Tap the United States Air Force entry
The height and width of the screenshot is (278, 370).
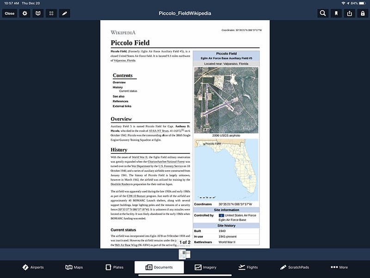coord(240,215)
